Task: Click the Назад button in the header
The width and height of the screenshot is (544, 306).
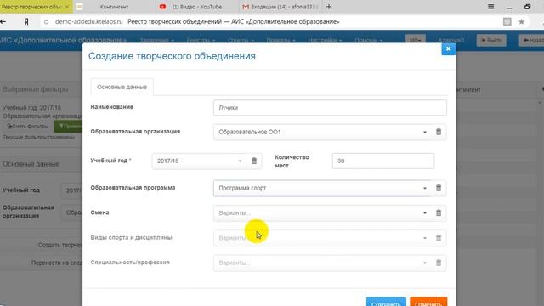Action: click(532, 40)
